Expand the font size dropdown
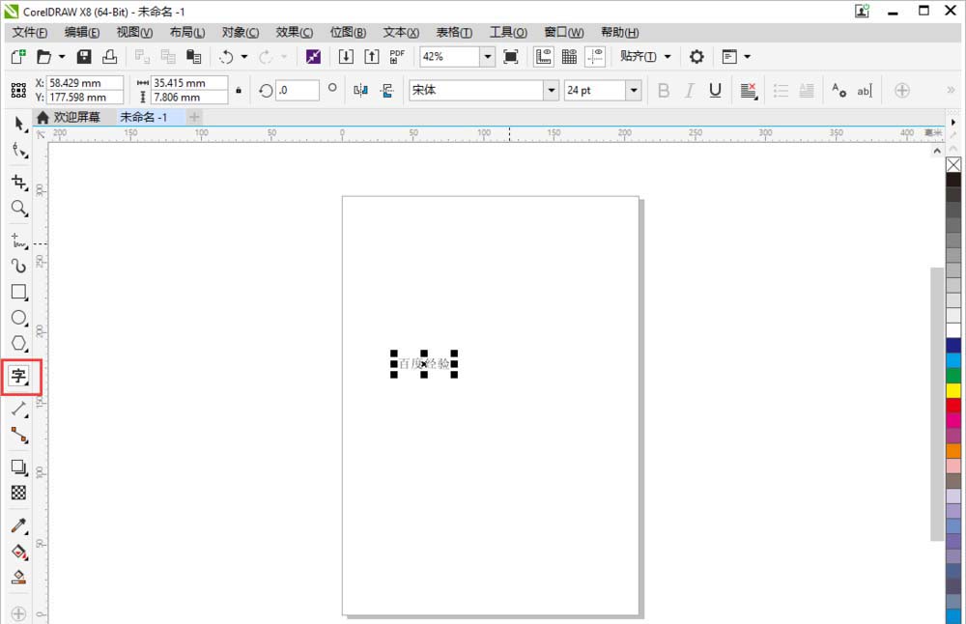The image size is (966, 624). pos(633,91)
